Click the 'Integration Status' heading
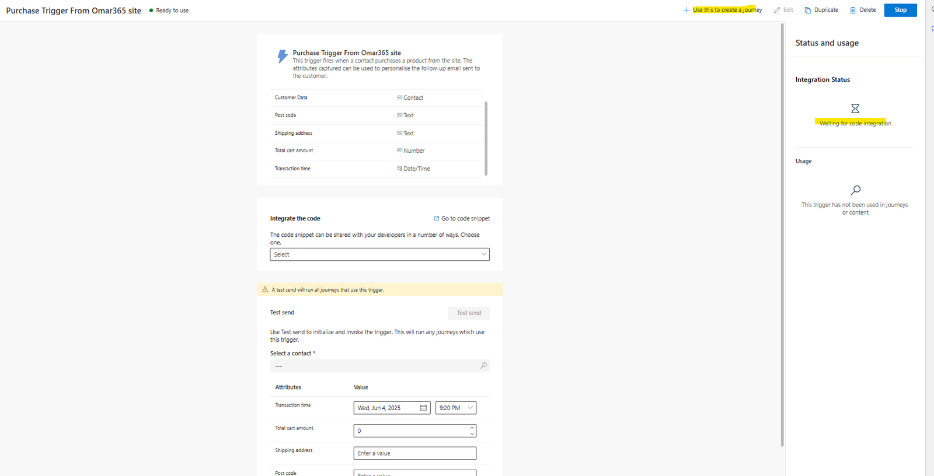 pyautogui.click(x=823, y=79)
